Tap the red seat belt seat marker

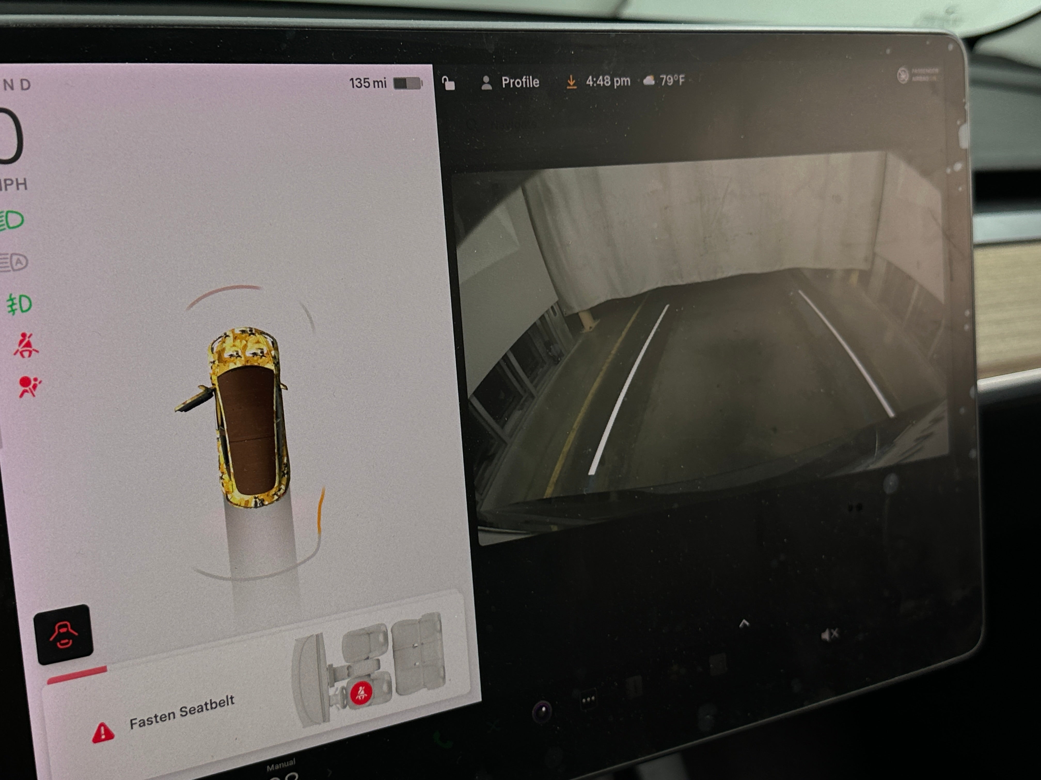point(361,693)
